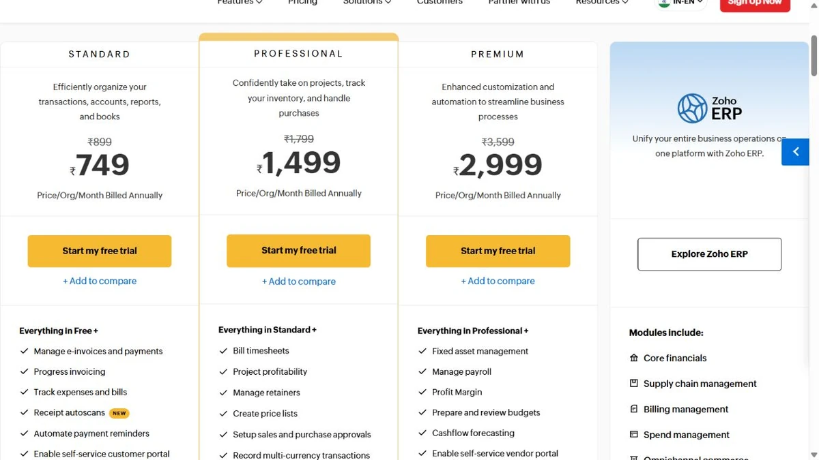Click the India flag icon in header
The width and height of the screenshot is (819, 460).
[x=663, y=3]
